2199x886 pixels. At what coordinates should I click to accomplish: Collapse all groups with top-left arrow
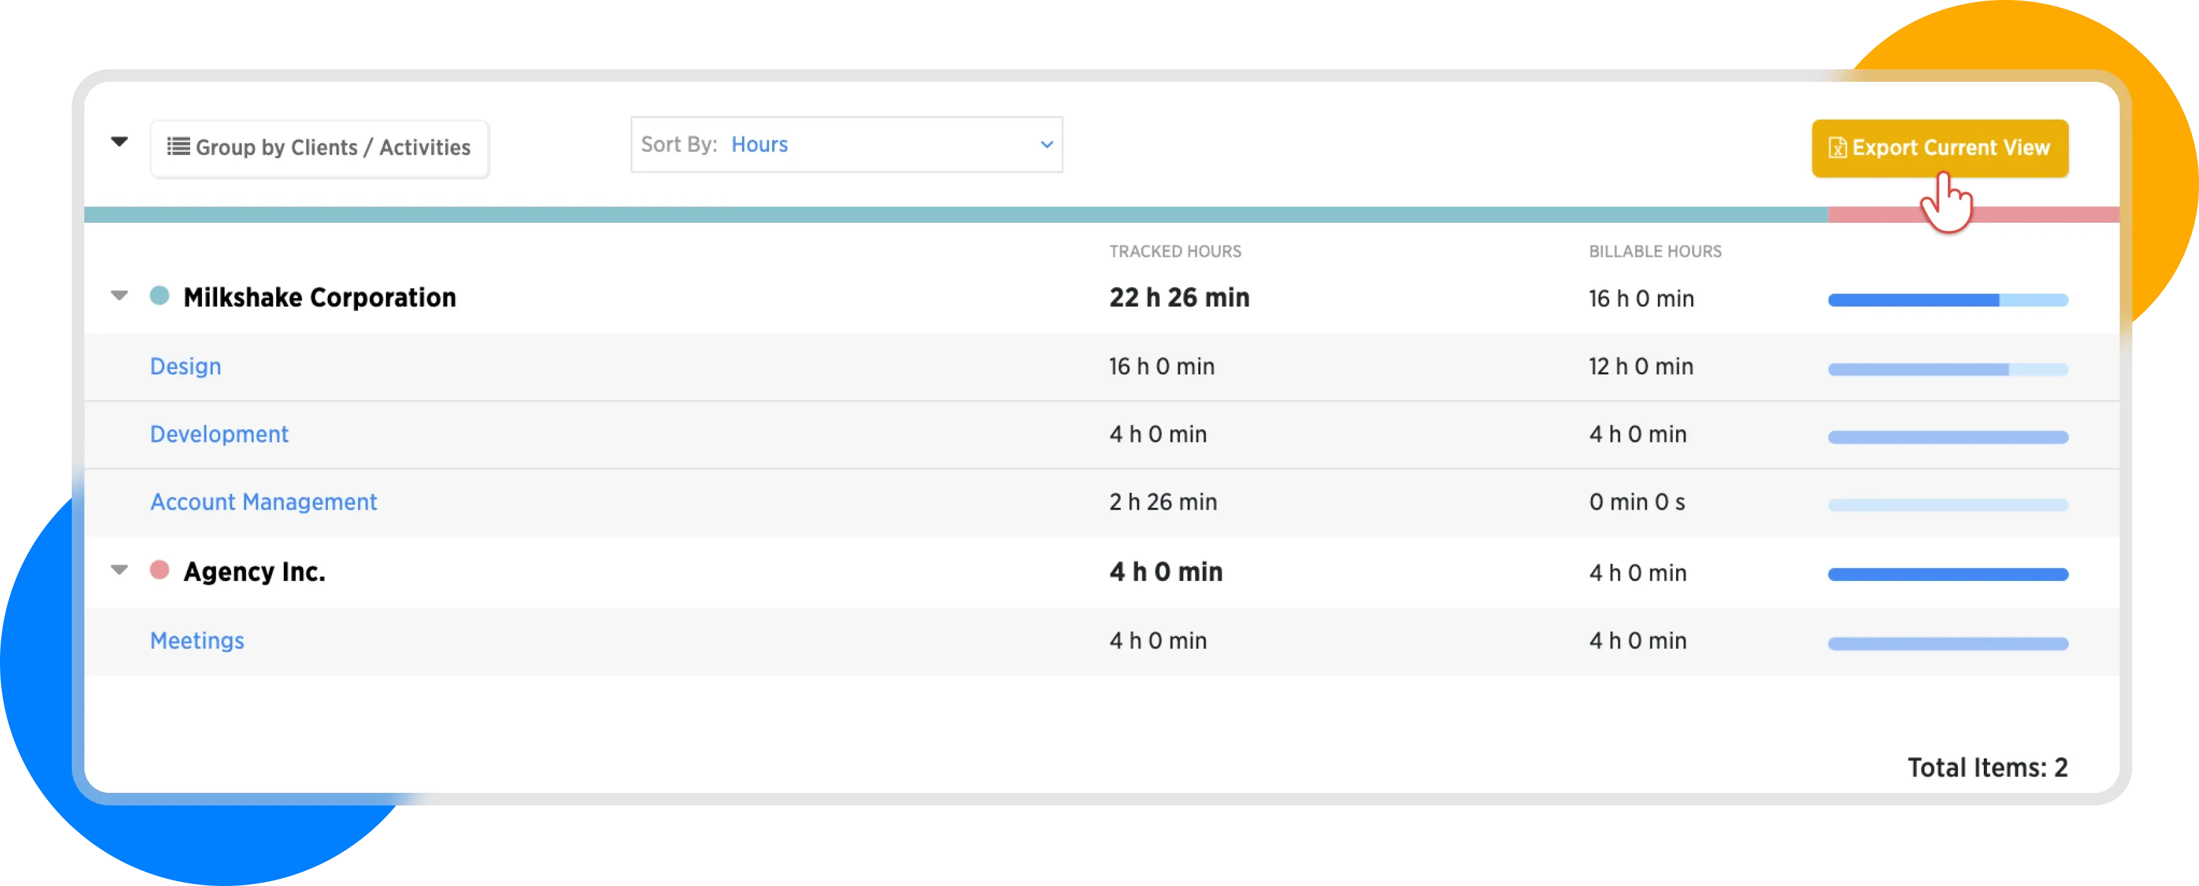(120, 142)
